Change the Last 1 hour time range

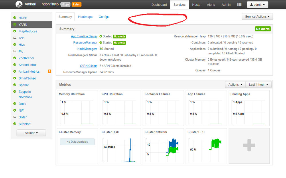tap(259, 85)
